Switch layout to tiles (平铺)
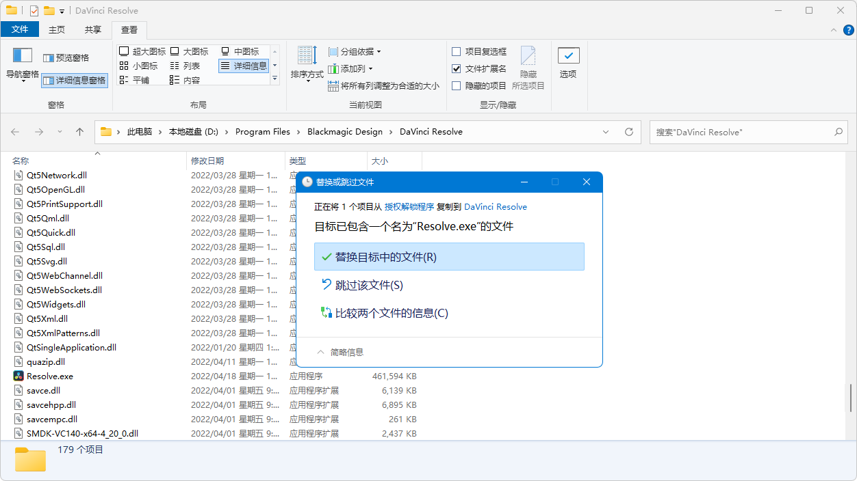Image resolution: width=857 pixels, height=481 pixels. click(134, 80)
